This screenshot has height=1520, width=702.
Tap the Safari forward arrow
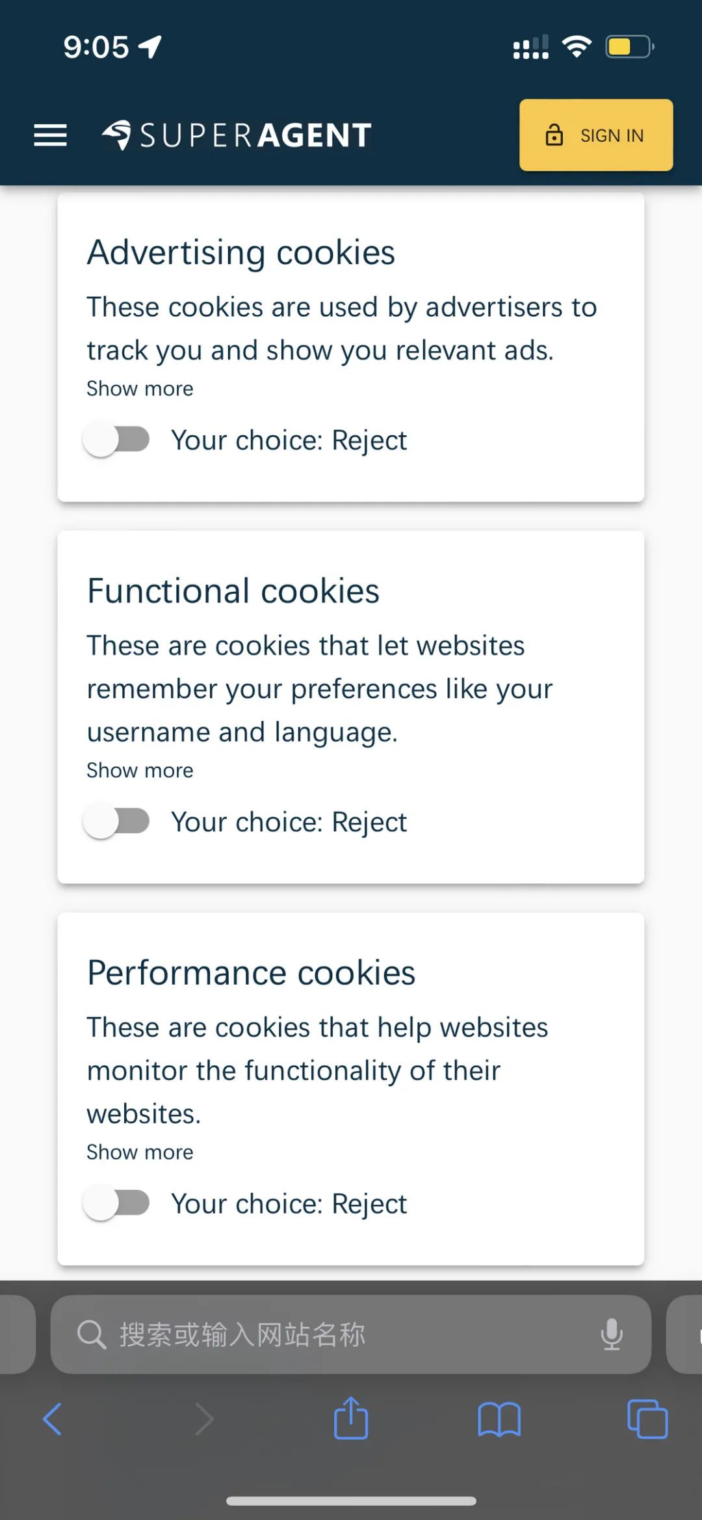click(204, 1419)
